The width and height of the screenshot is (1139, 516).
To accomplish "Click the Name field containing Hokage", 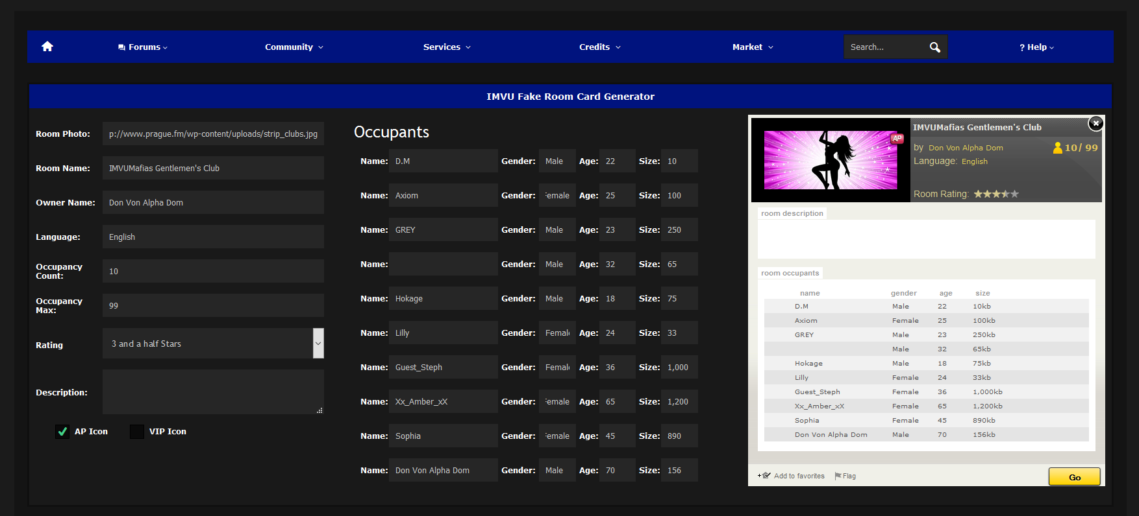I will 444,299.
